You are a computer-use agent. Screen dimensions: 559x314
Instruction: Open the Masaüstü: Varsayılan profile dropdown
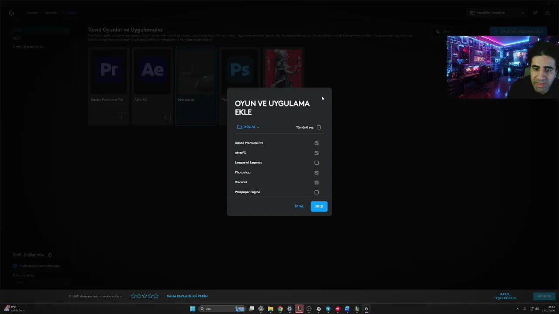497,13
